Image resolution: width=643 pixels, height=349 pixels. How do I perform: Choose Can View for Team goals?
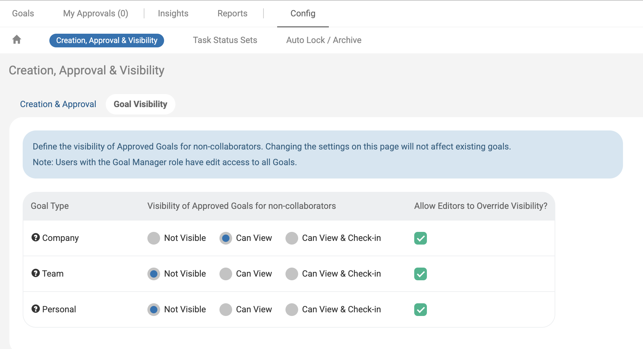226,274
